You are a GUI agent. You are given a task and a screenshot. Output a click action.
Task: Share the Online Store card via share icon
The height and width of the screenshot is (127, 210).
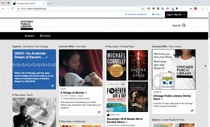(x=192, y=111)
